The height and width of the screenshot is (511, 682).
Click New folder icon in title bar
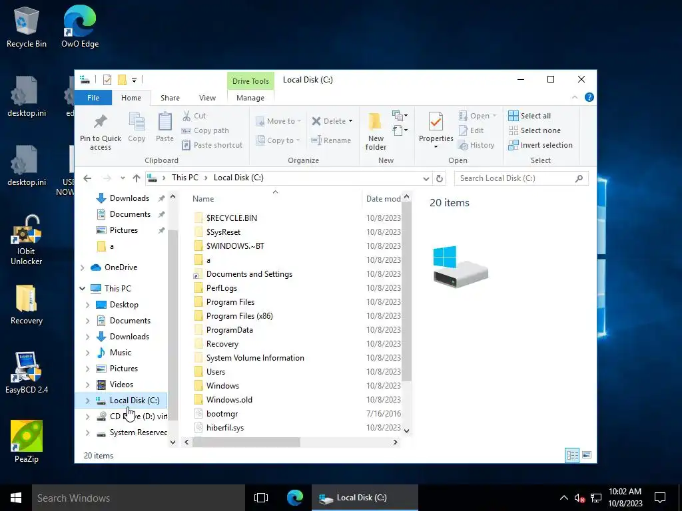(x=123, y=80)
